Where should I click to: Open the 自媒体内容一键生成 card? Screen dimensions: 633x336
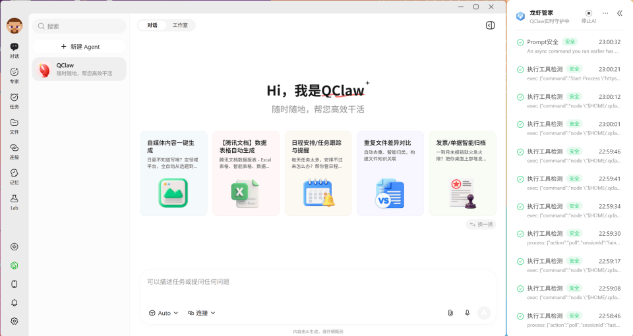173,173
